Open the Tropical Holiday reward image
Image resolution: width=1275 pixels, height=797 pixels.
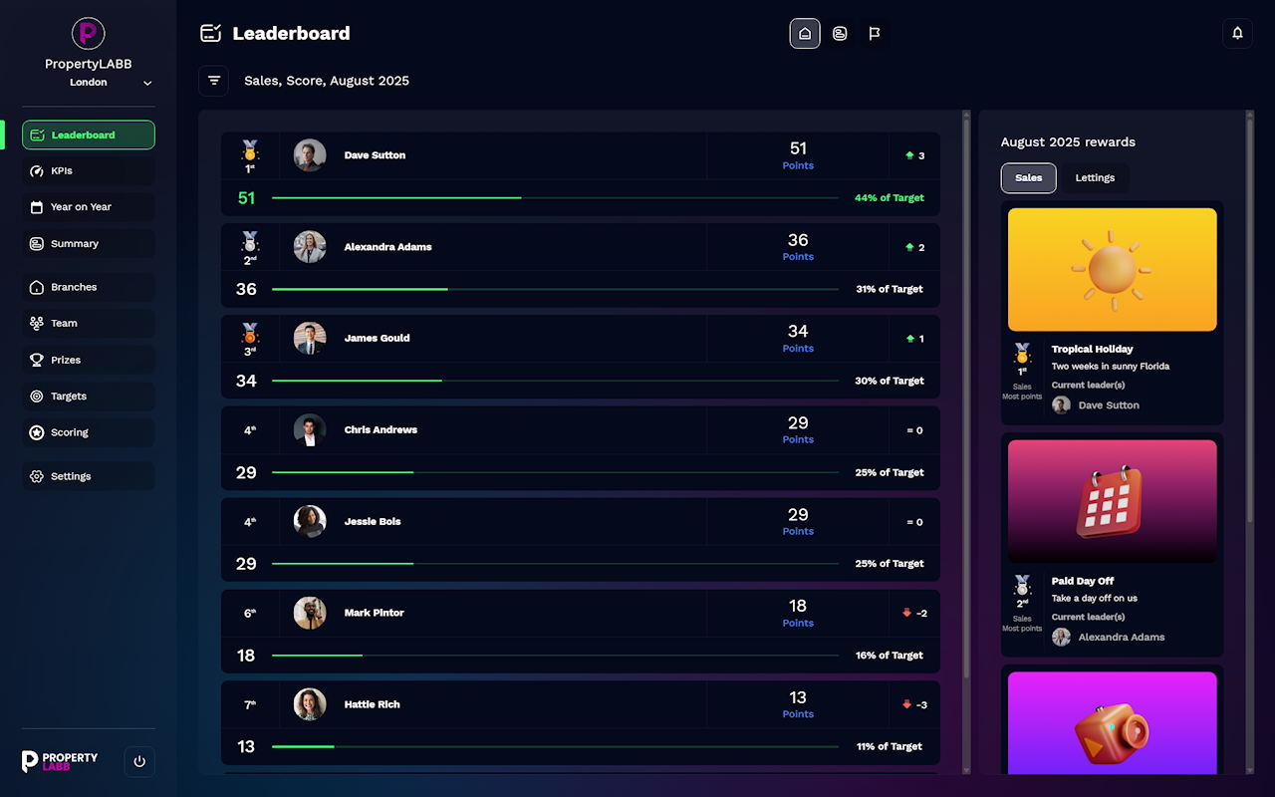coord(1112,269)
